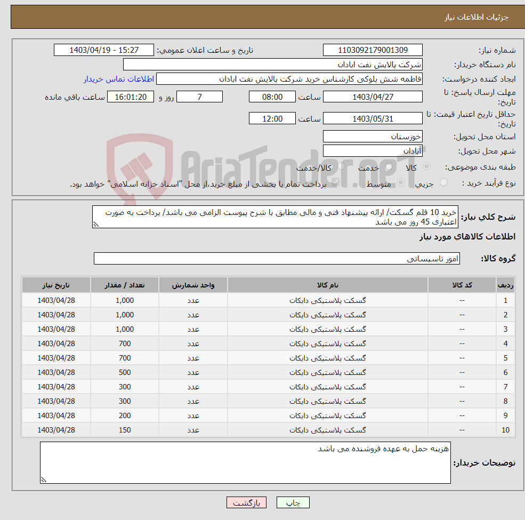Click the quantity 1,000 in row 2

[125, 315]
